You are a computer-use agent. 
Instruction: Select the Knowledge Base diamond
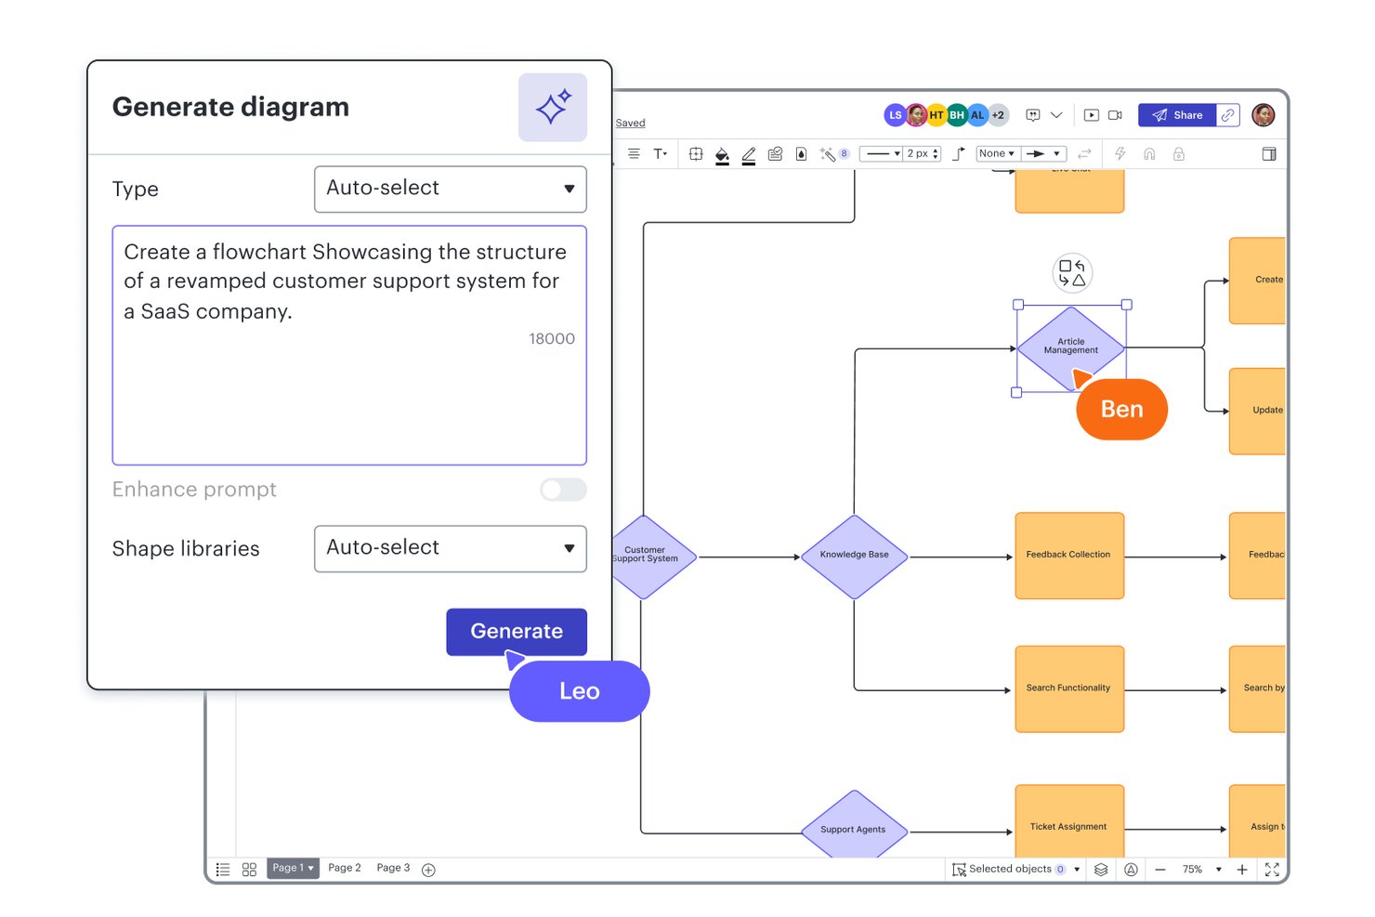pyautogui.click(x=854, y=557)
